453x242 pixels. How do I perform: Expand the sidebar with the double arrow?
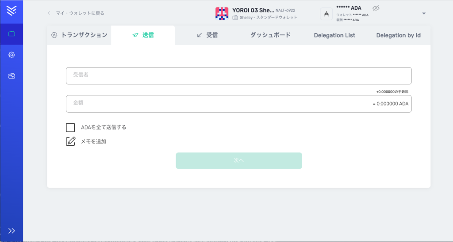12,231
